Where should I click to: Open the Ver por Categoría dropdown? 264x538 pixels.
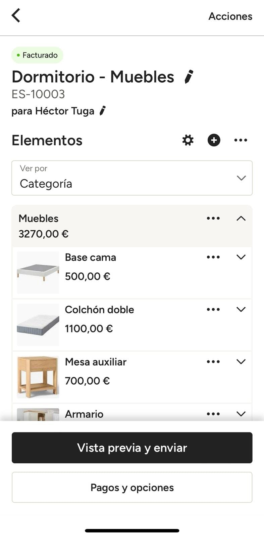point(132,178)
